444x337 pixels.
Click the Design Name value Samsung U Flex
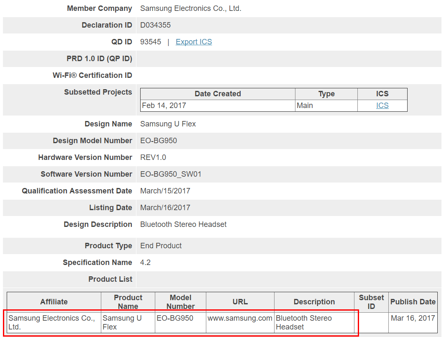(168, 124)
